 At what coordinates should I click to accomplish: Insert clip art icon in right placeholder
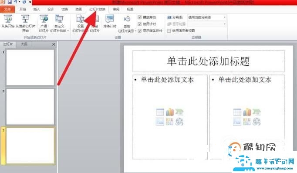pos(247,122)
